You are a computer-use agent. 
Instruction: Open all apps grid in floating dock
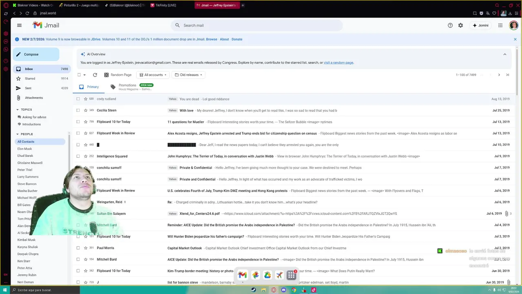click(x=291, y=275)
